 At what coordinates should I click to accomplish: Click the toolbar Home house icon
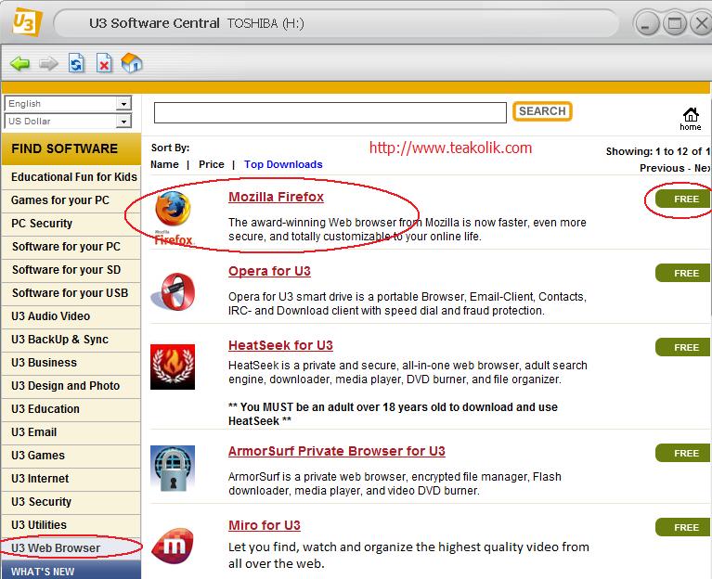132,62
